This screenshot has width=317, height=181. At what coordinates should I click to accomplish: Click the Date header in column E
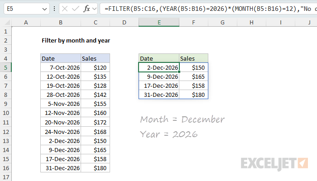click(x=159, y=58)
